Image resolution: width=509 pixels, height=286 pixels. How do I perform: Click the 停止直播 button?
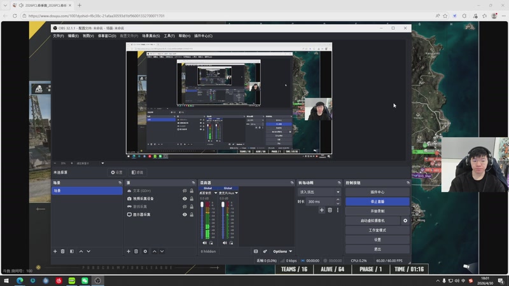pyautogui.click(x=377, y=201)
